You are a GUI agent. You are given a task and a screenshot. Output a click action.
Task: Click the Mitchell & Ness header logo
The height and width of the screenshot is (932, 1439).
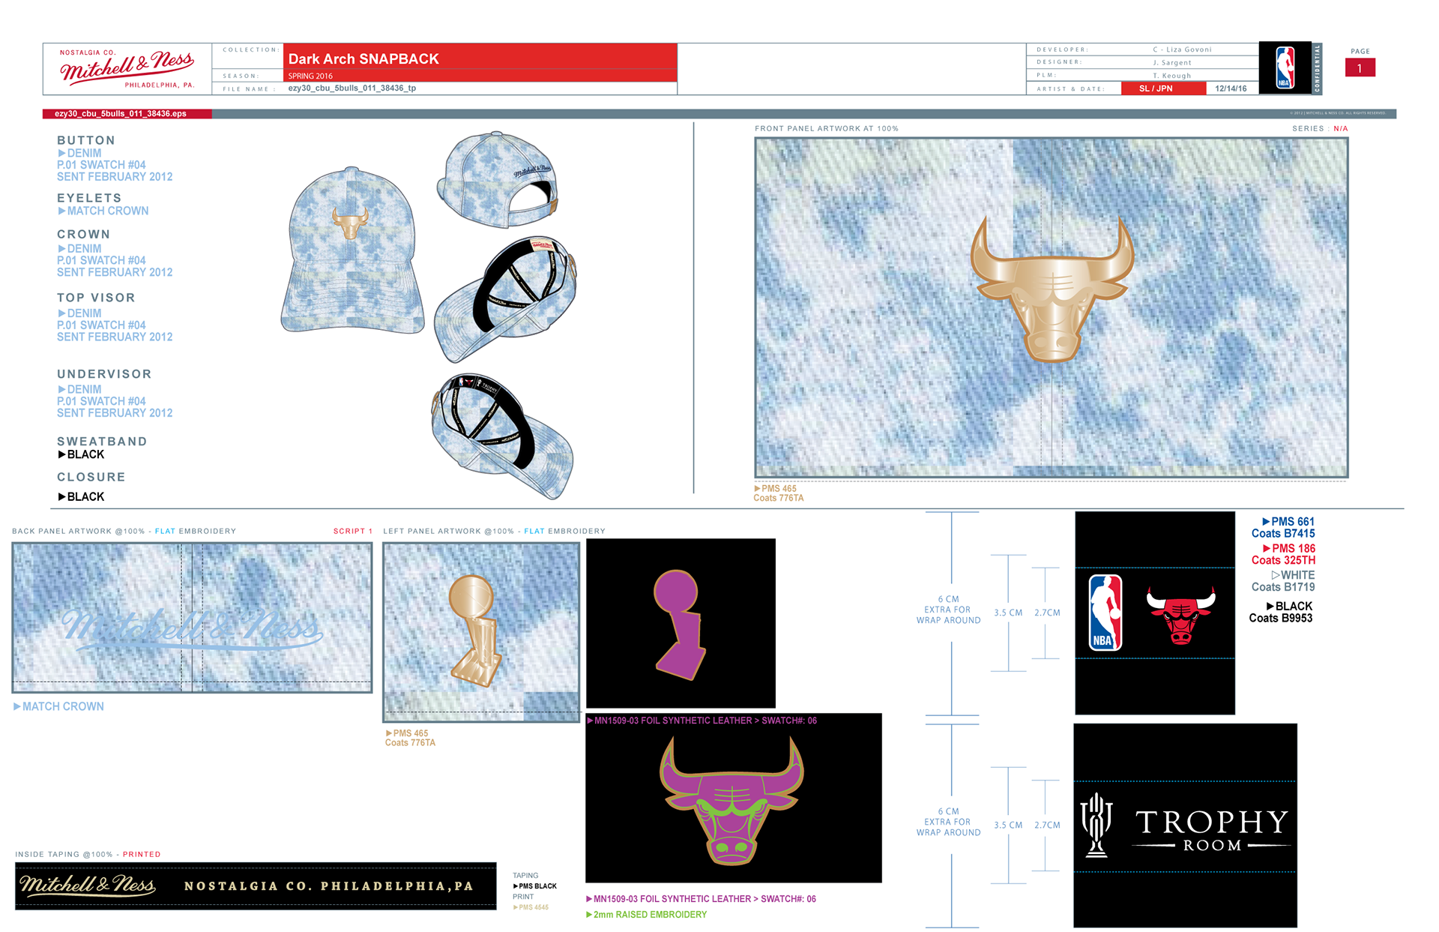[x=127, y=68]
